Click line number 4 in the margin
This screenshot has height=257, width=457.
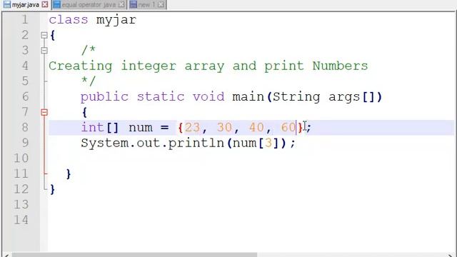pos(25,66)
